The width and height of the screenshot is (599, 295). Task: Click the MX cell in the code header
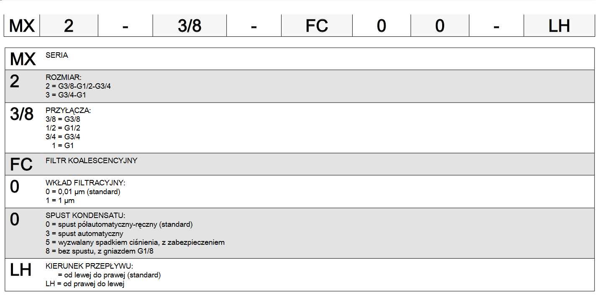point(22,26)
